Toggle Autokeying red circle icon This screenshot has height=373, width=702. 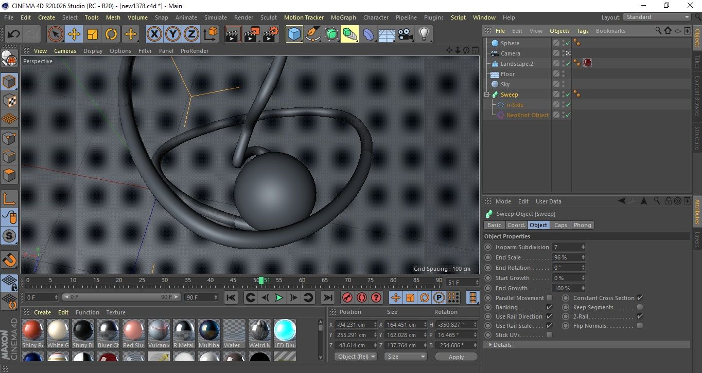pos(362,297)
